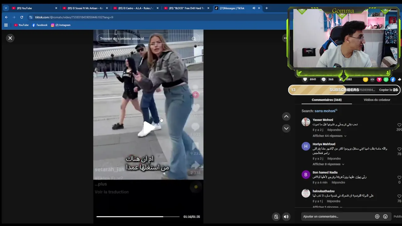
Task: Go to the previous video with up arrow
Action: [286, 116]
